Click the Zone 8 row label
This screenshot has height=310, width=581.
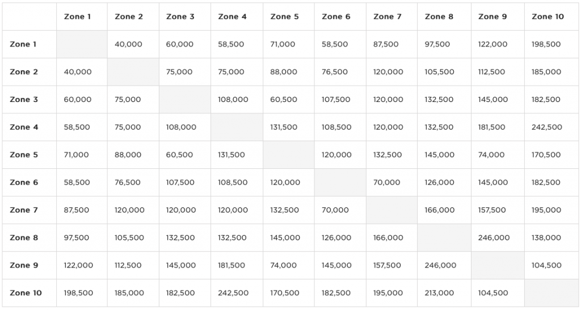coord(24,237)
